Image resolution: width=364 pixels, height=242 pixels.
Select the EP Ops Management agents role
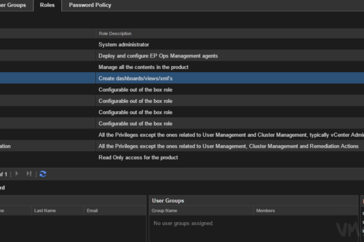point(158,56)
